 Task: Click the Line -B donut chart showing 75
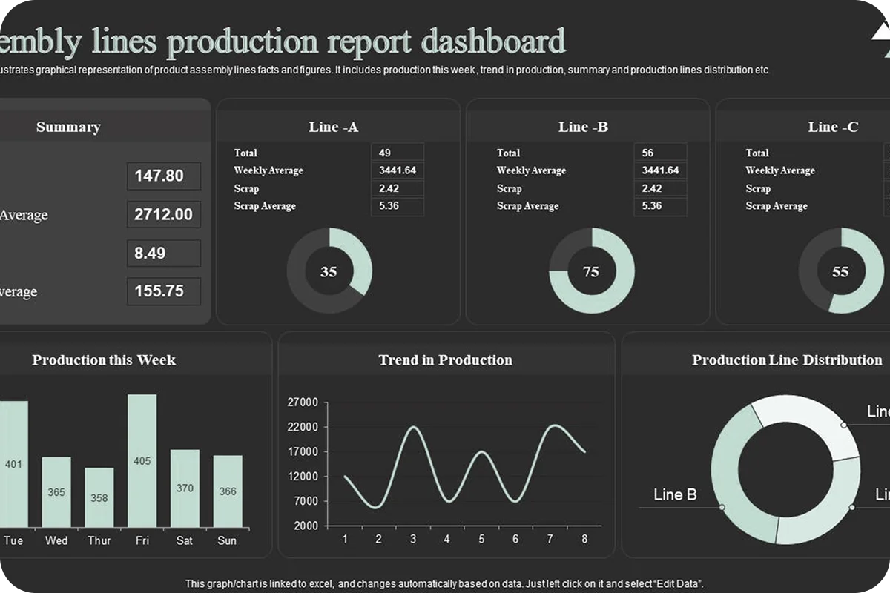coord(591,271)
